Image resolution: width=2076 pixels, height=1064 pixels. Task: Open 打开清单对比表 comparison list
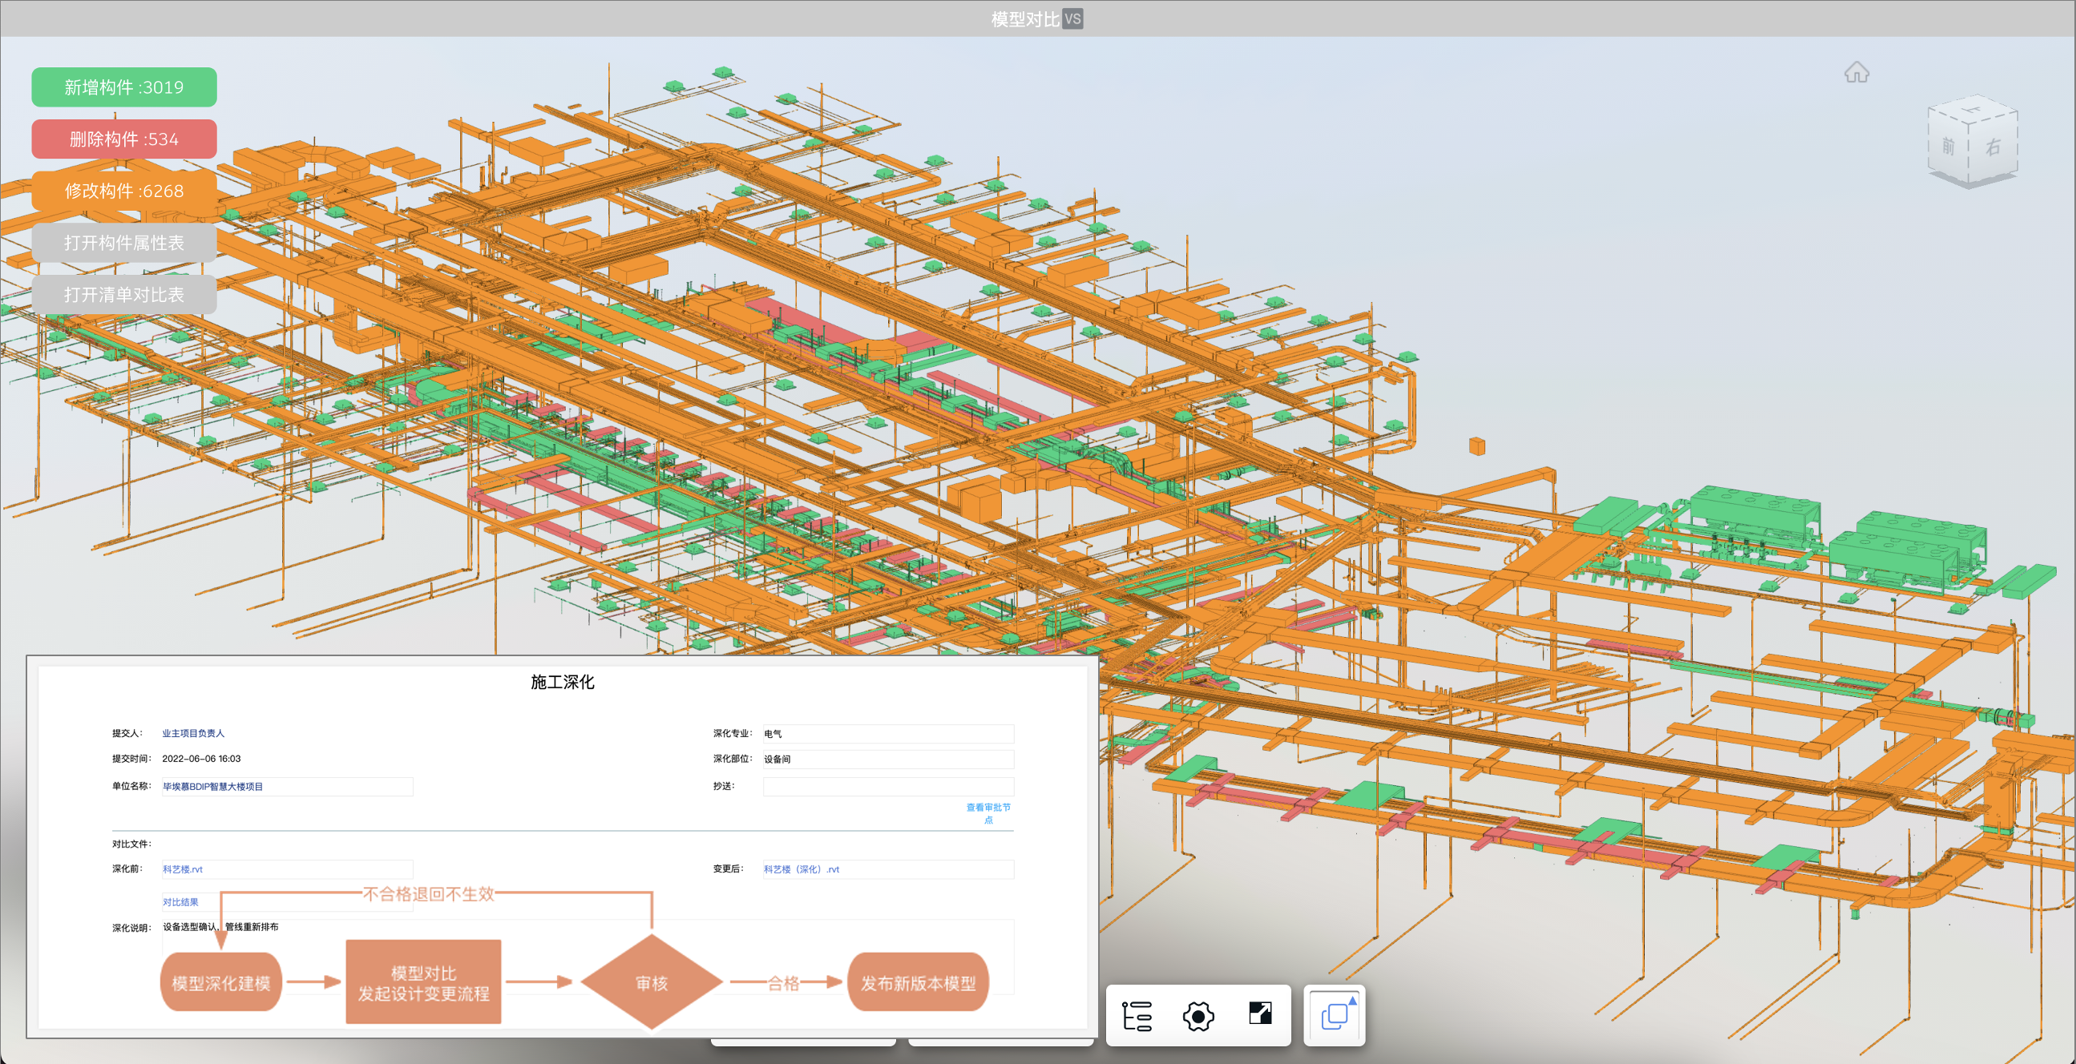(x=124, y=295)
